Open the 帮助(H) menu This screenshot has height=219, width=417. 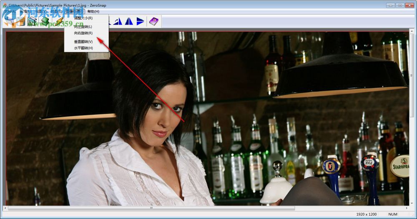click(x=93, y=11)
